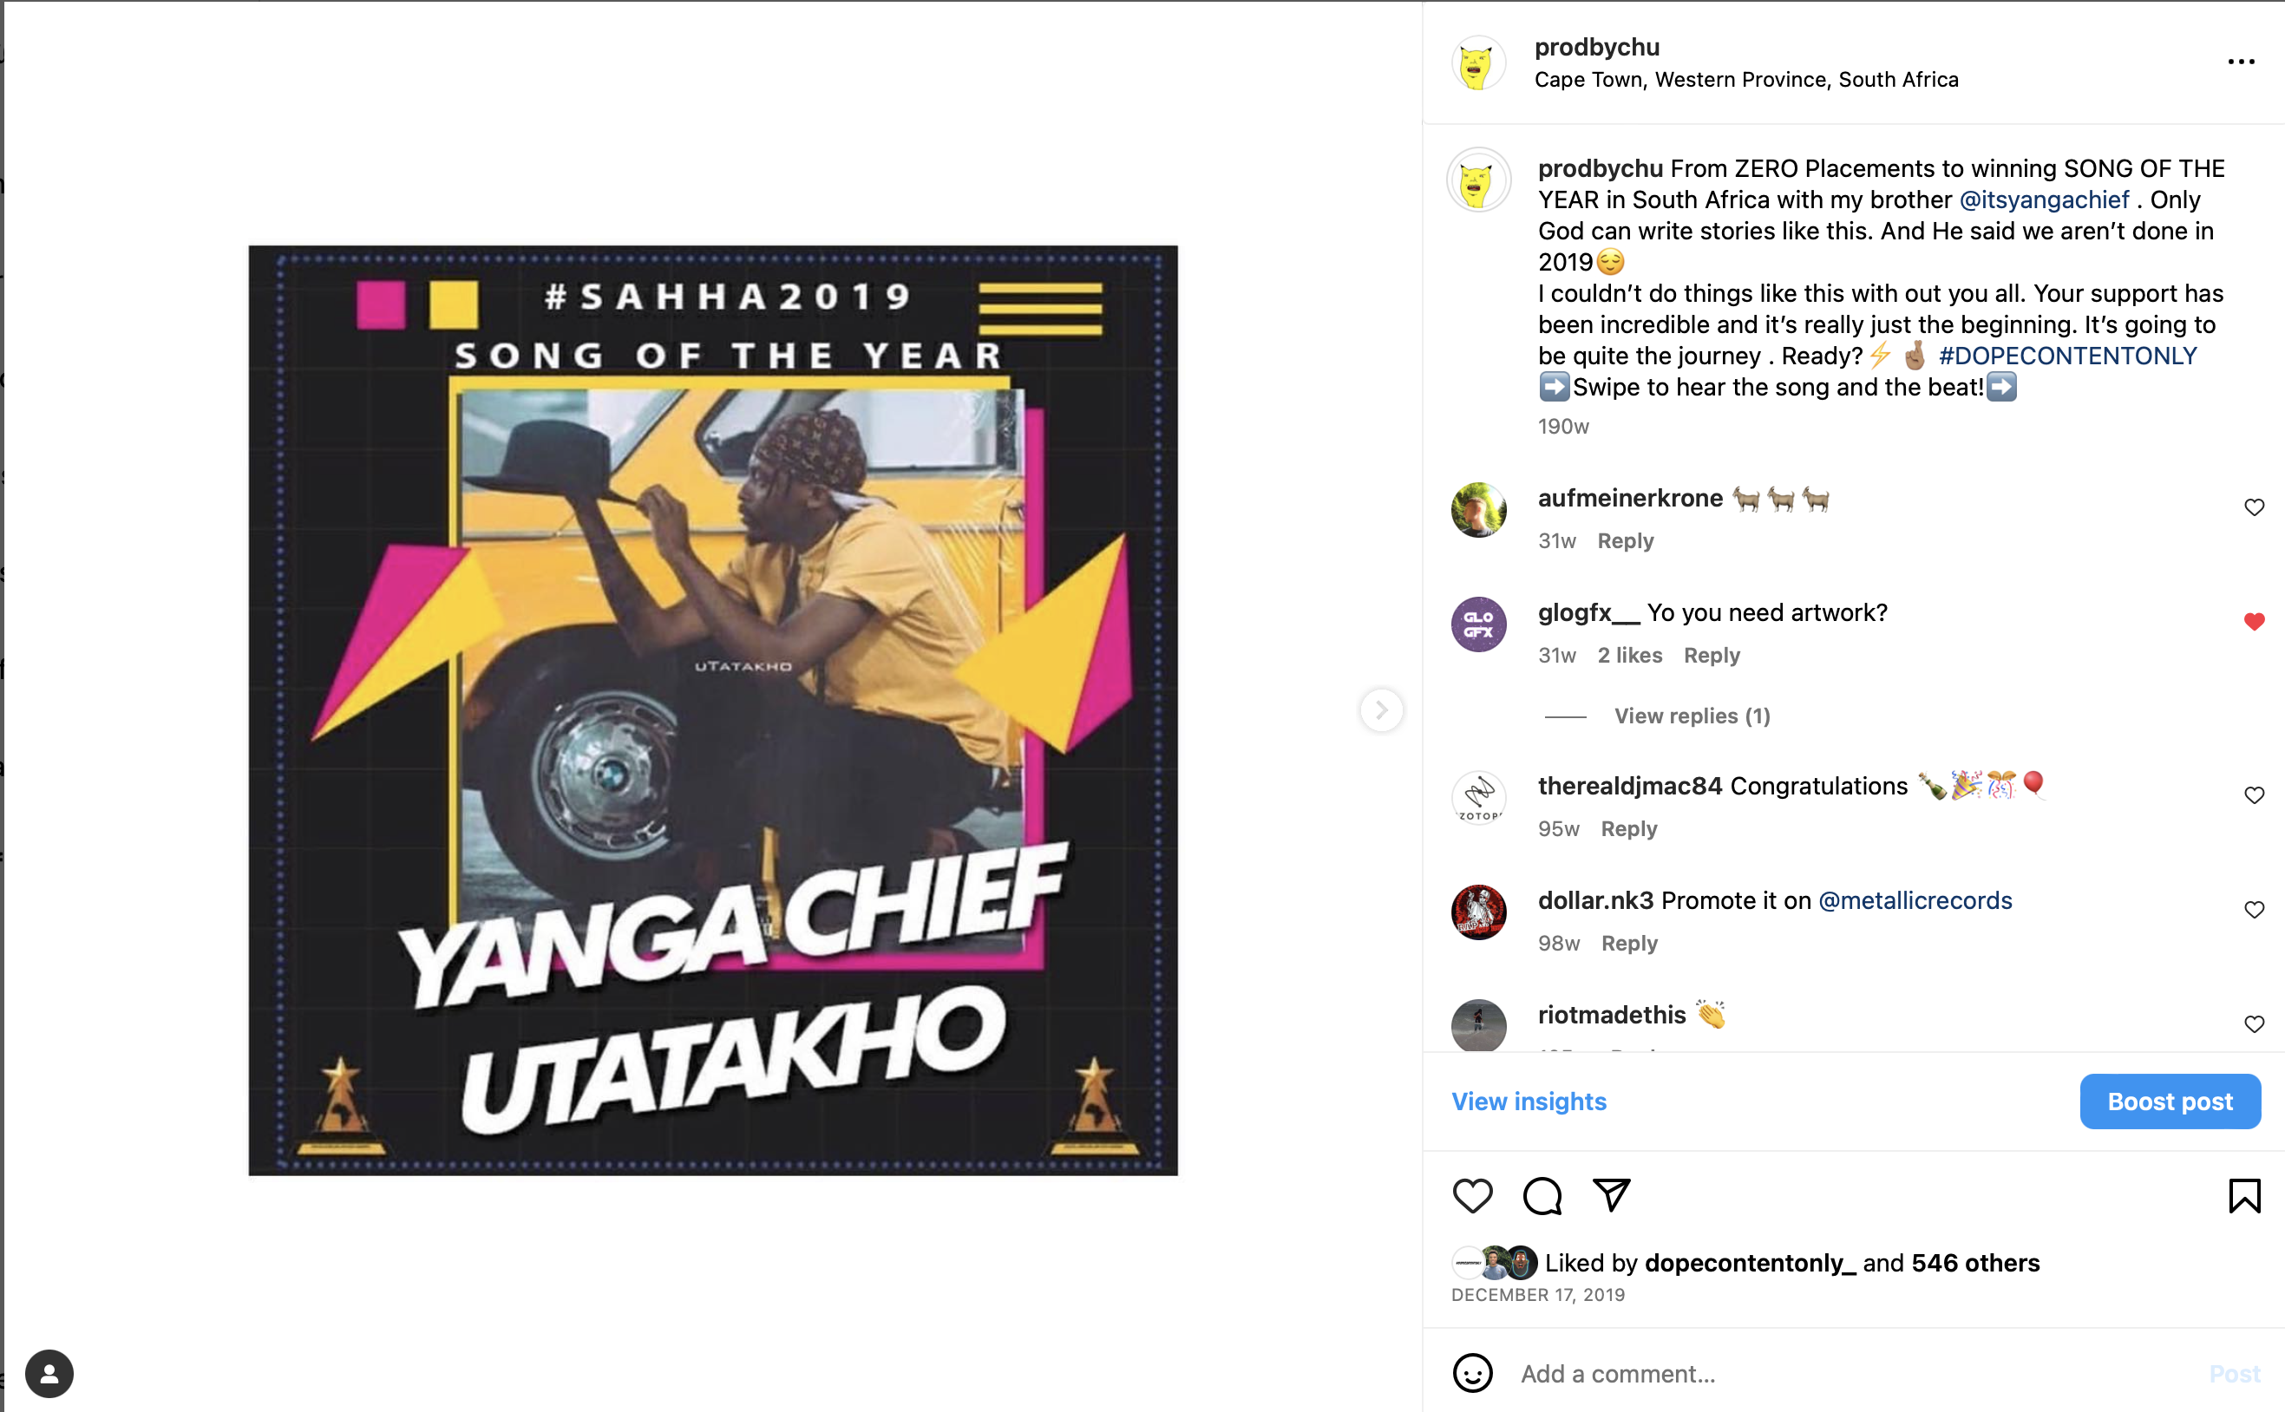Share post via paper plane icon
2285x1412 pixels.
pyautogui.click(x=1611, y=1194)
